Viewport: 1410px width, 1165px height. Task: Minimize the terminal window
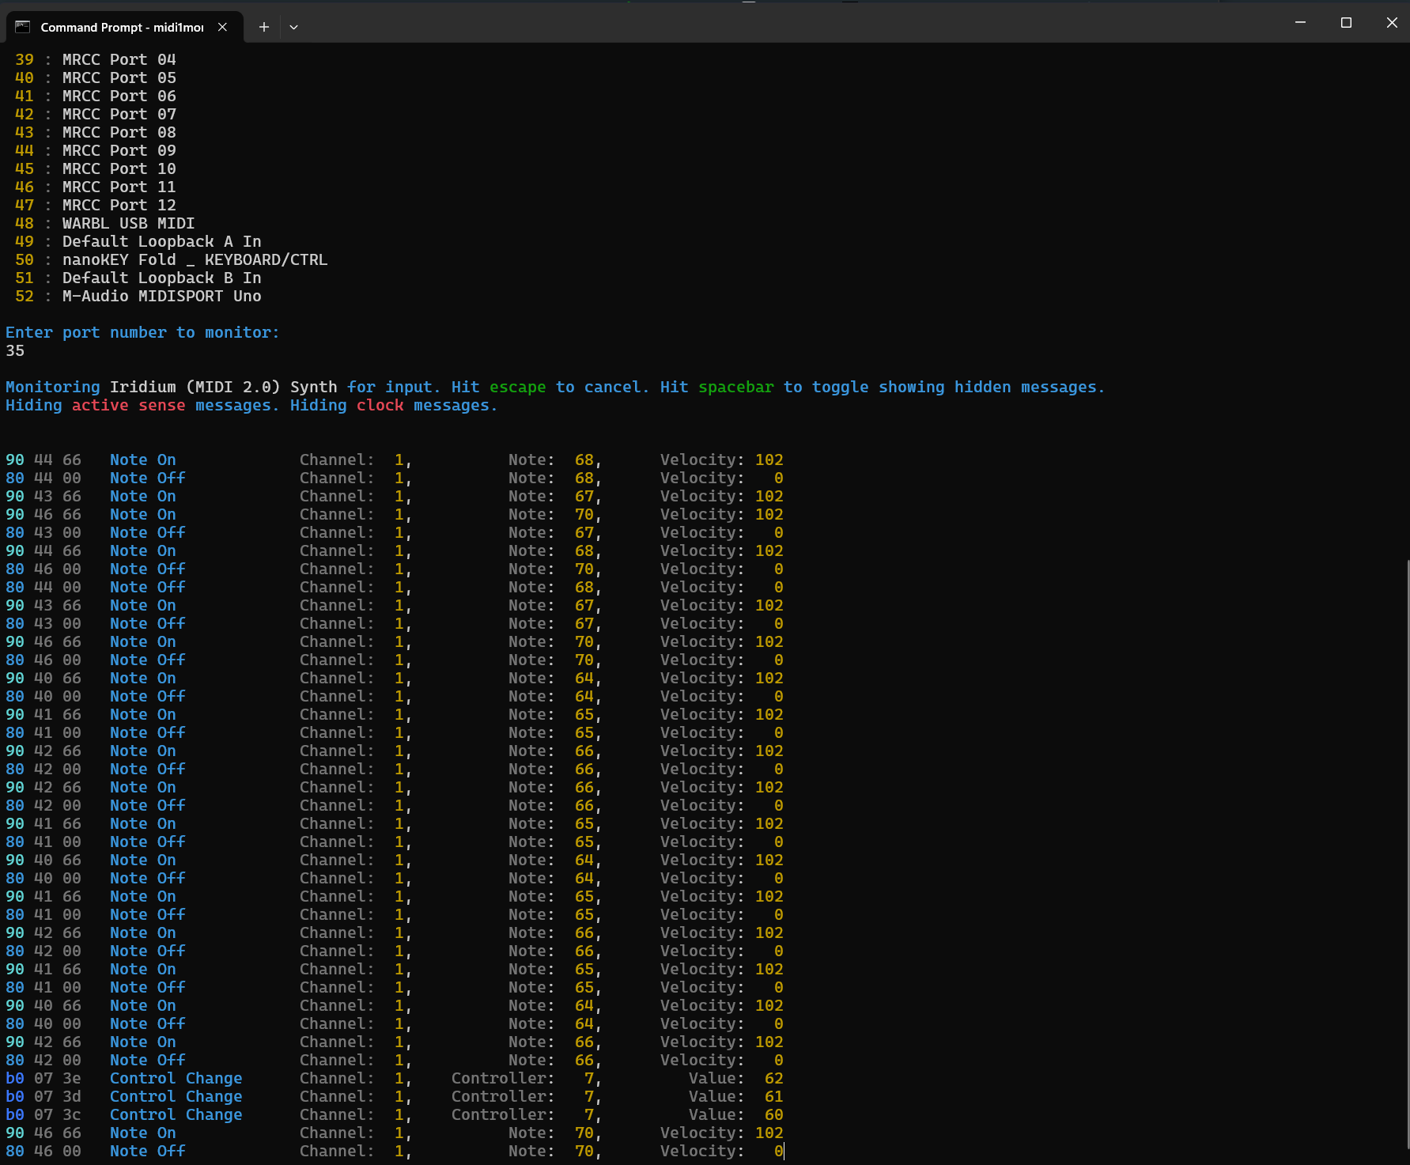click(1300, 23)
